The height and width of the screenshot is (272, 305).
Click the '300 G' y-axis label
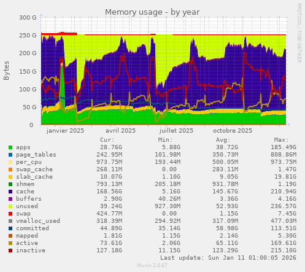pos(28,18)
